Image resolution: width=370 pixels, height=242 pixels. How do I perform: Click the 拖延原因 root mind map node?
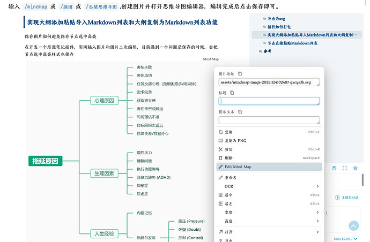point(46,161)
